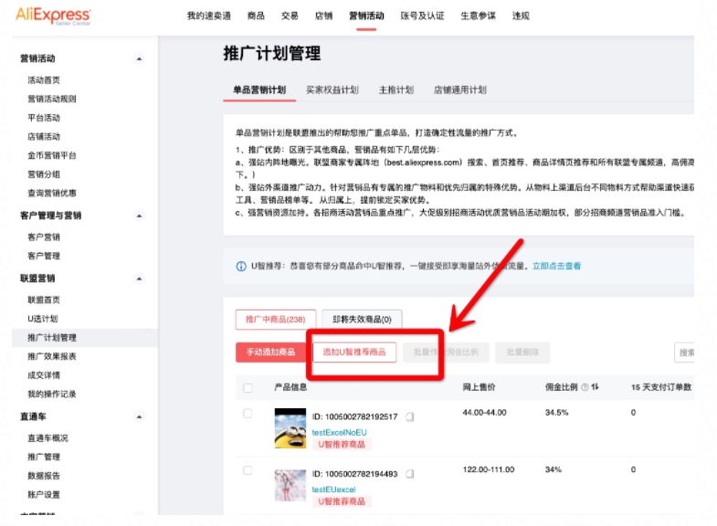The width and height of the screenshot is (717, 526).
Task: Switch to 买家权益计划 tab
Action: [332, 90]
